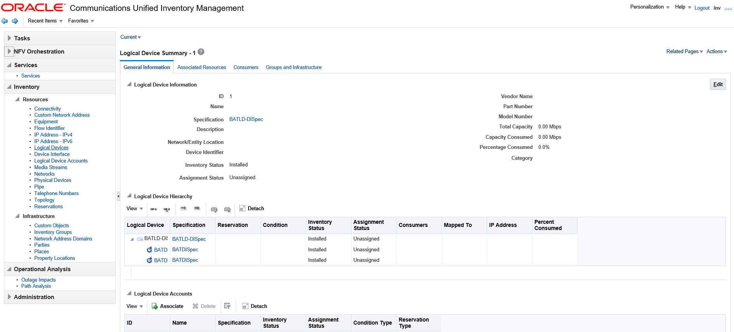This screenshot has width=734, height=332.
Task: Collapse the Operational Analysis panel
Action: coord(9,269)
